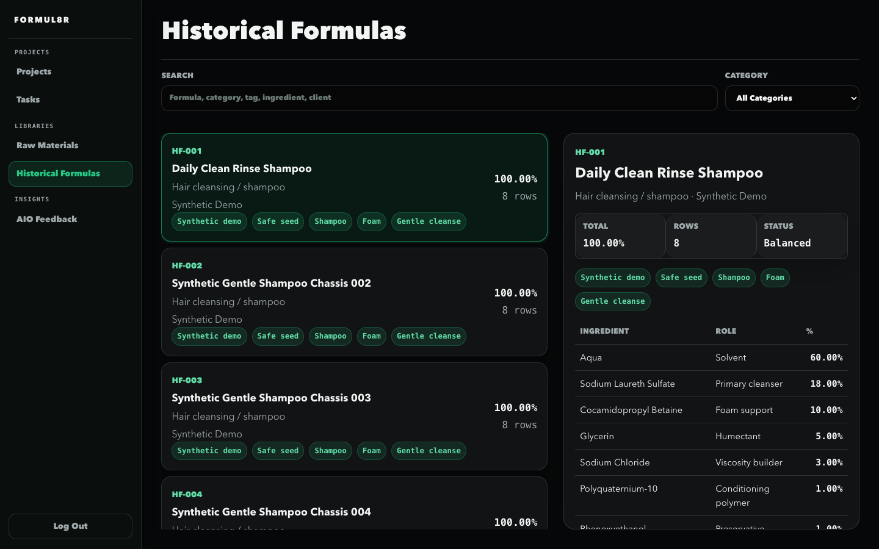Click Safe seed tag in detail panel

[x=681, y=278]
